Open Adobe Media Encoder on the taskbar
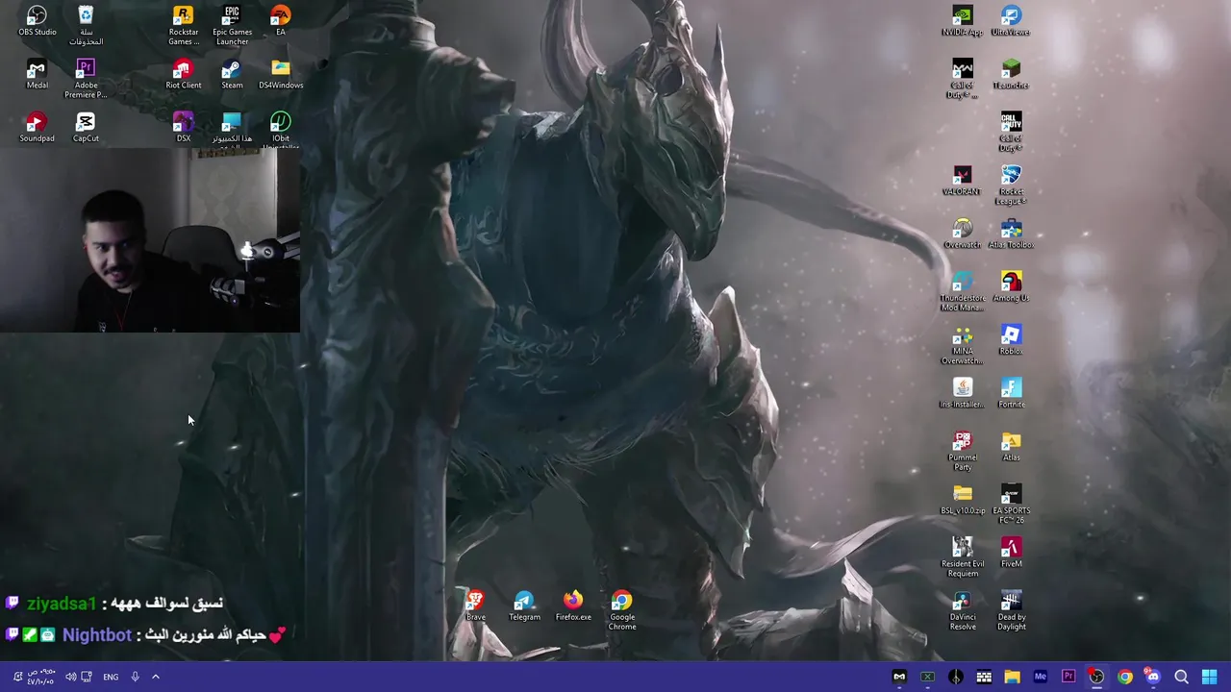This screenshot has width=1231, height=692. [1040, 677]
